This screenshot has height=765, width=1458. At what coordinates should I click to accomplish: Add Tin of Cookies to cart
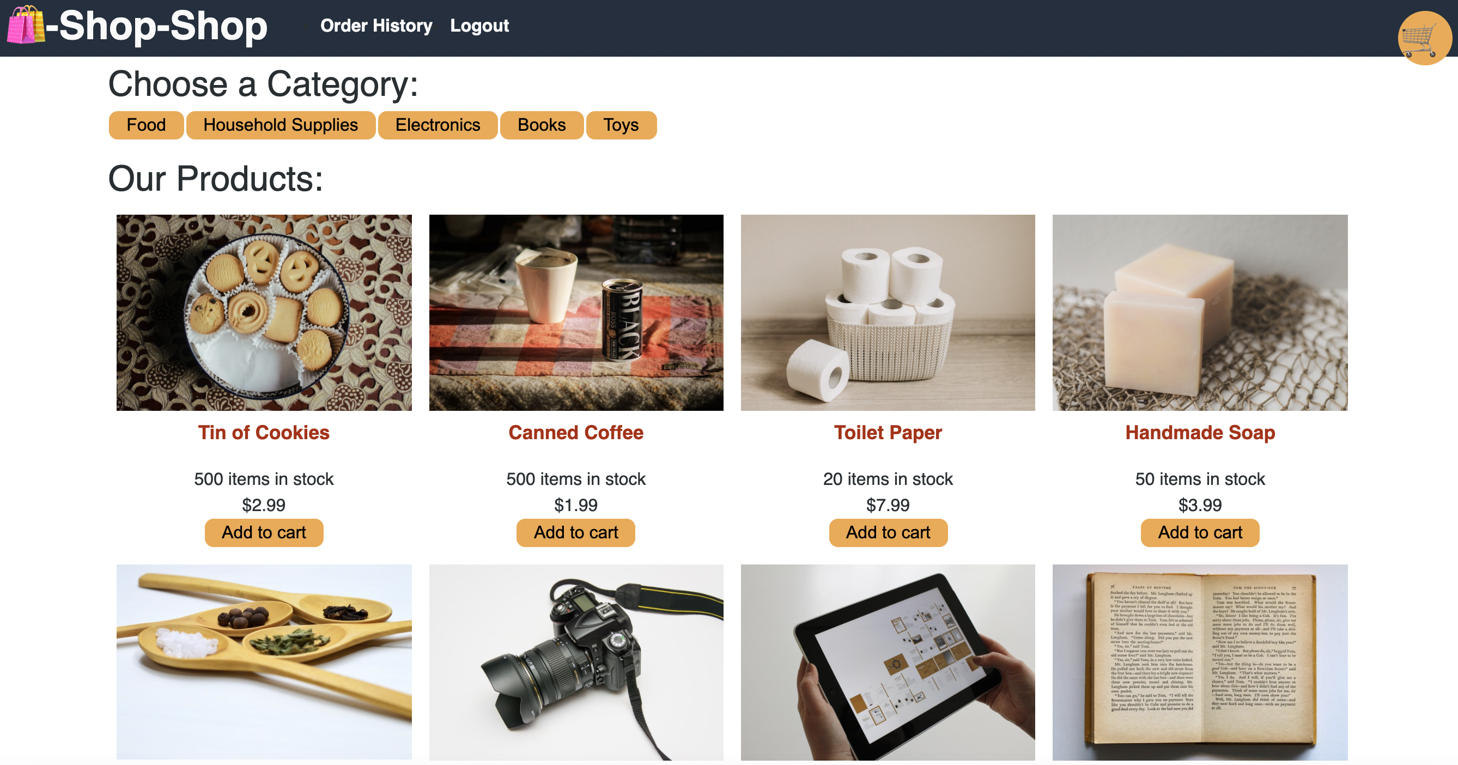tap(264, 532)
